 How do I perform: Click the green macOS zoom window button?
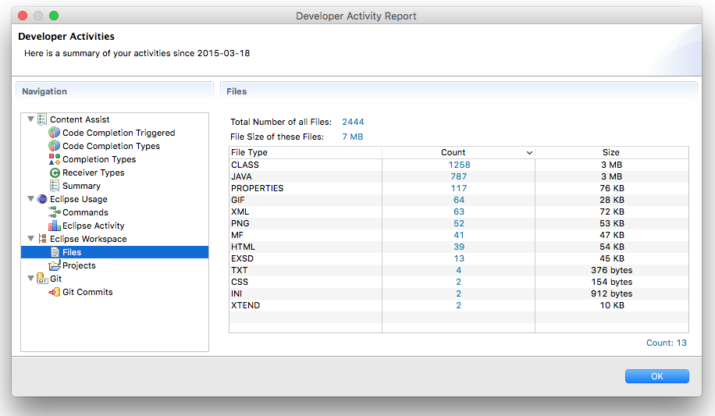(54, 16)
